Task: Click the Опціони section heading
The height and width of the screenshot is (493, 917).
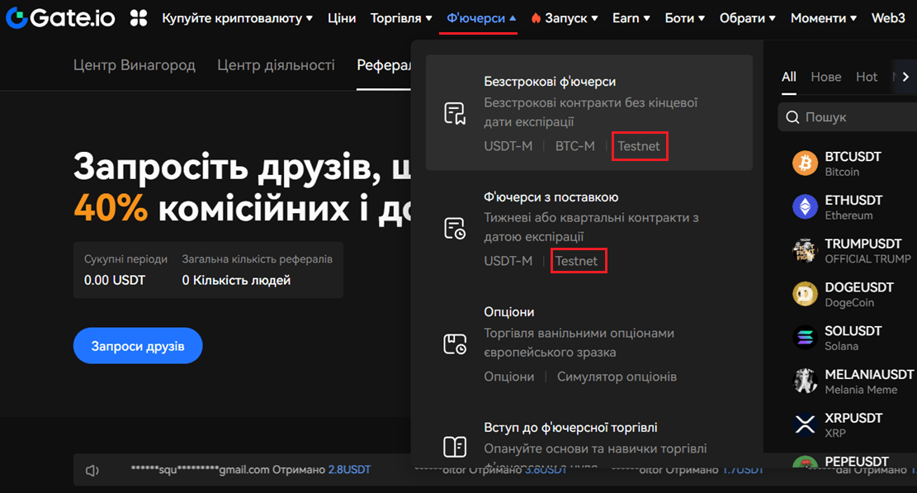Action: tap(508, 312)
